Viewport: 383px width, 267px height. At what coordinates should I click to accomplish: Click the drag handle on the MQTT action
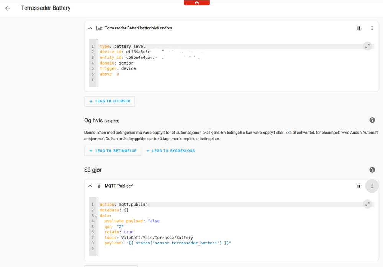coord(358,186)
